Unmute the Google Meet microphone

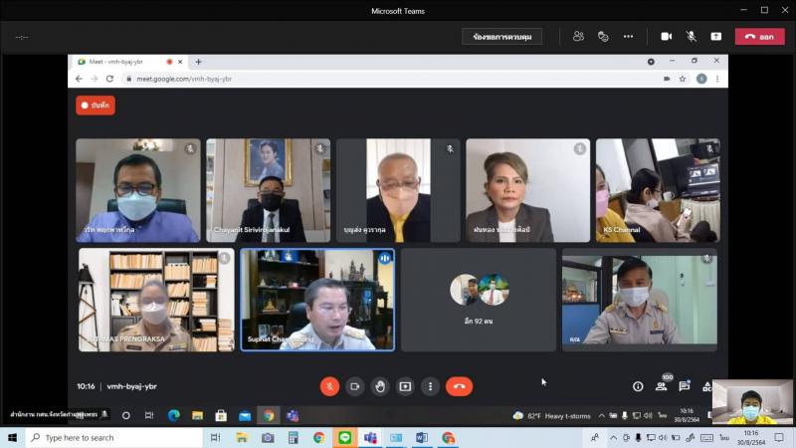tap(329, 386)
